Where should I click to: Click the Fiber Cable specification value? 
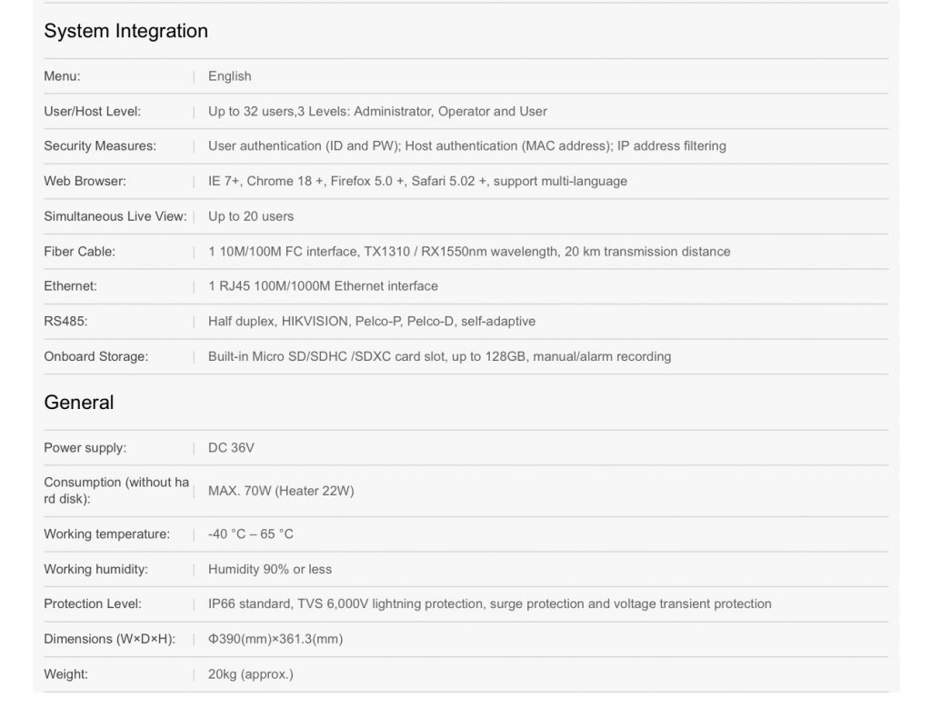click(468, 252)
